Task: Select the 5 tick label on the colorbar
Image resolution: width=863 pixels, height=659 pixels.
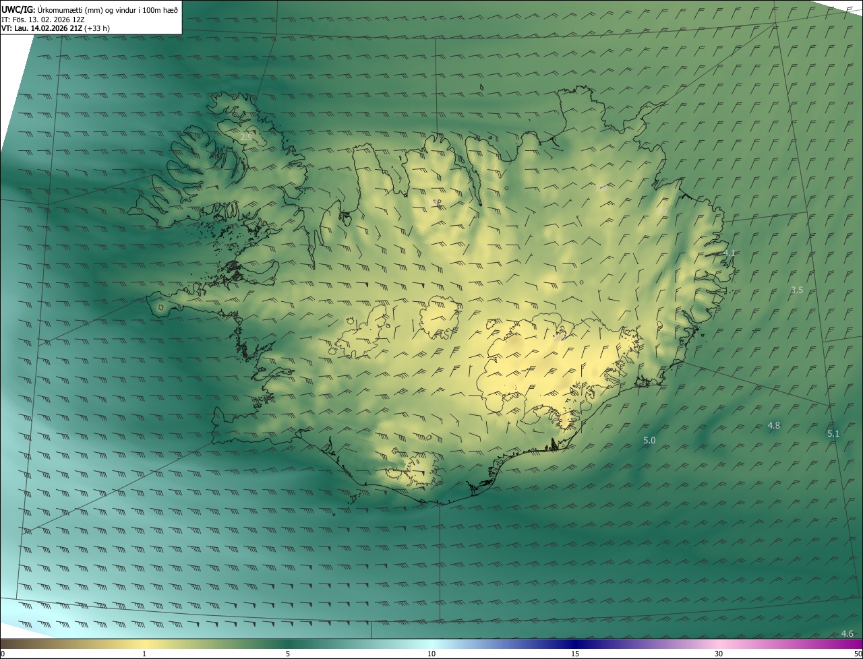Action: coord(288,654)
